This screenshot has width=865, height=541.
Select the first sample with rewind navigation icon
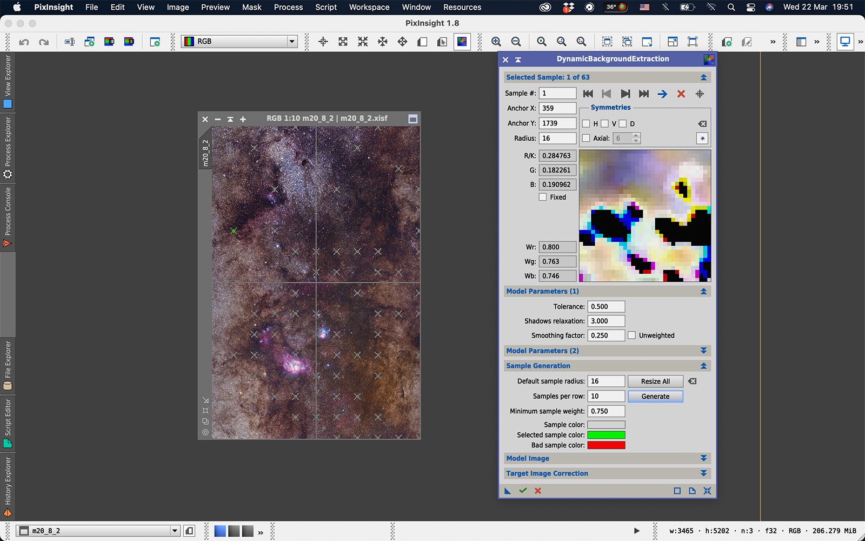coord(588,93)
